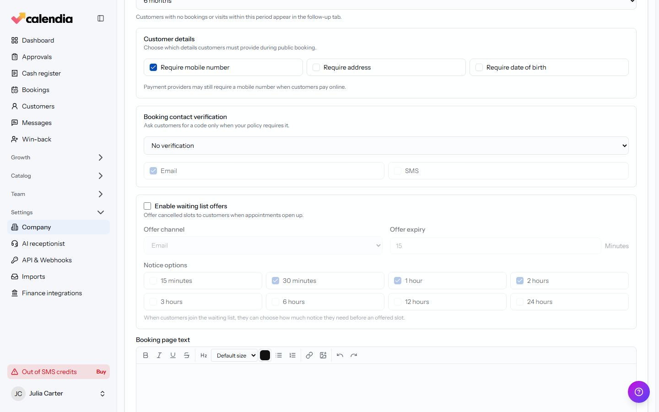Screen dimensions: 659x412
Task: Open the Dashboard icon in sidebar
Action: (x=15, y=40)
